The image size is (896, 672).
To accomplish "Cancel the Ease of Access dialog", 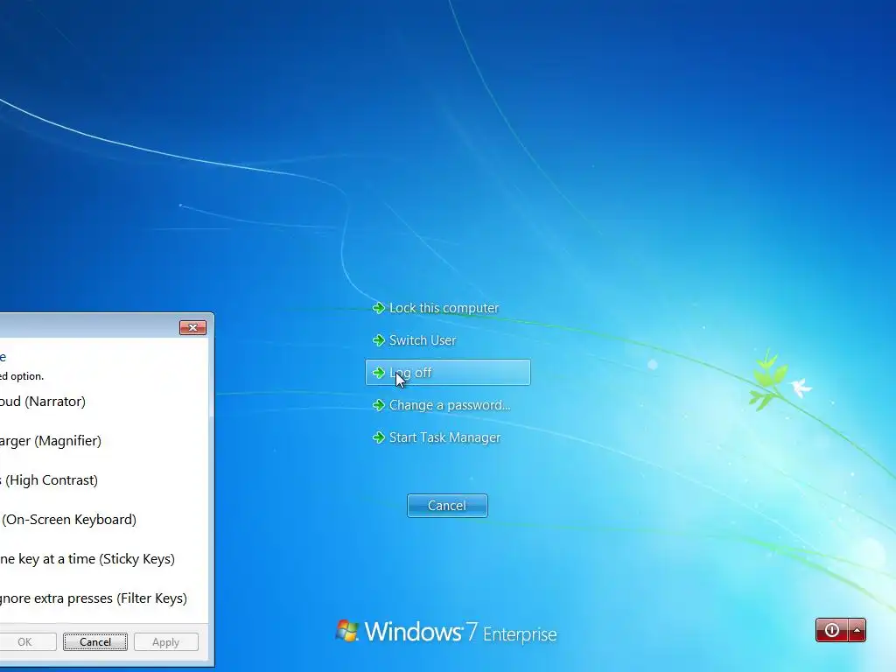I will (95, 641).
